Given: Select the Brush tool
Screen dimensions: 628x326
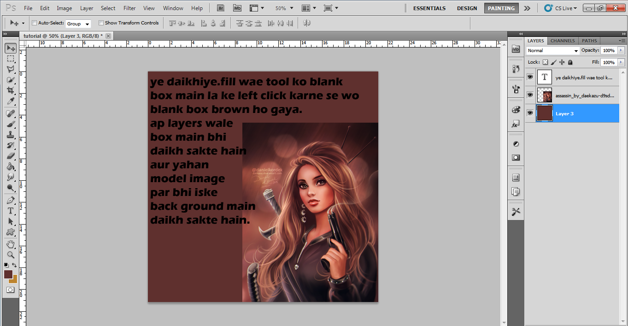Looking at the screenshot, I should click(10, 124).
